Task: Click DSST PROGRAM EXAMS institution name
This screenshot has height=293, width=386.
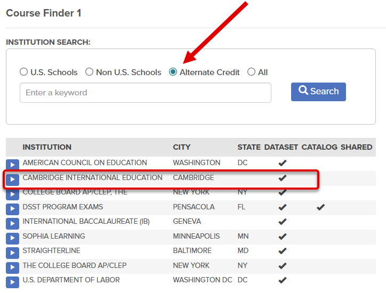Action: (x=63, y=207)
